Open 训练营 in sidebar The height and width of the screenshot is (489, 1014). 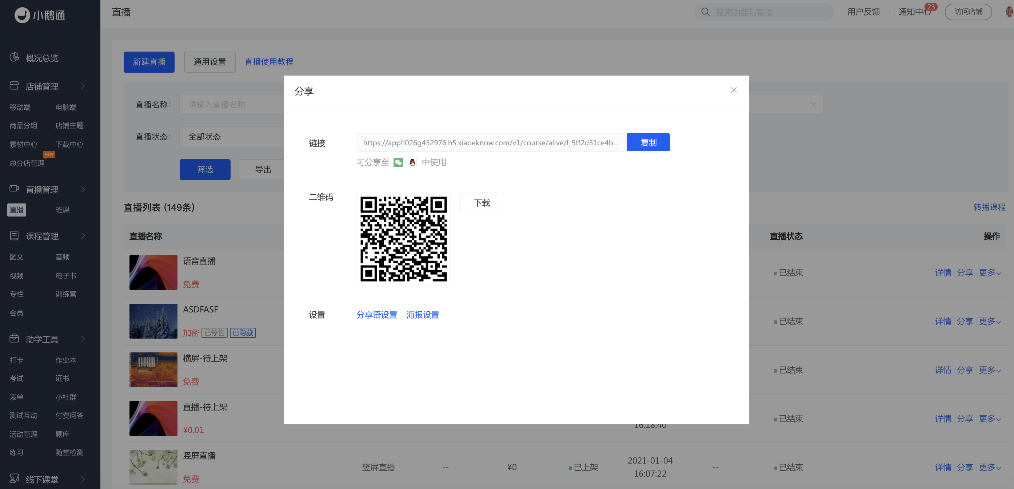[66, 294]
